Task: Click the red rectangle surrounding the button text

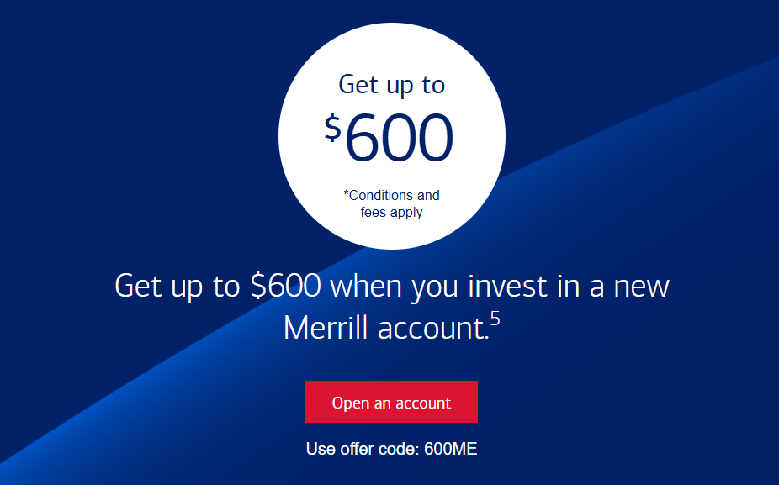Action: click(391, 402)
